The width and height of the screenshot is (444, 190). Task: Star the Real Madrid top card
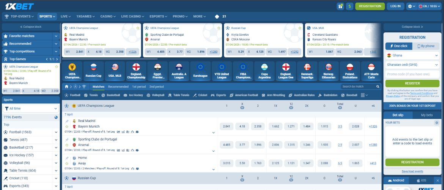pyautogui.click(x=138, y=28)
